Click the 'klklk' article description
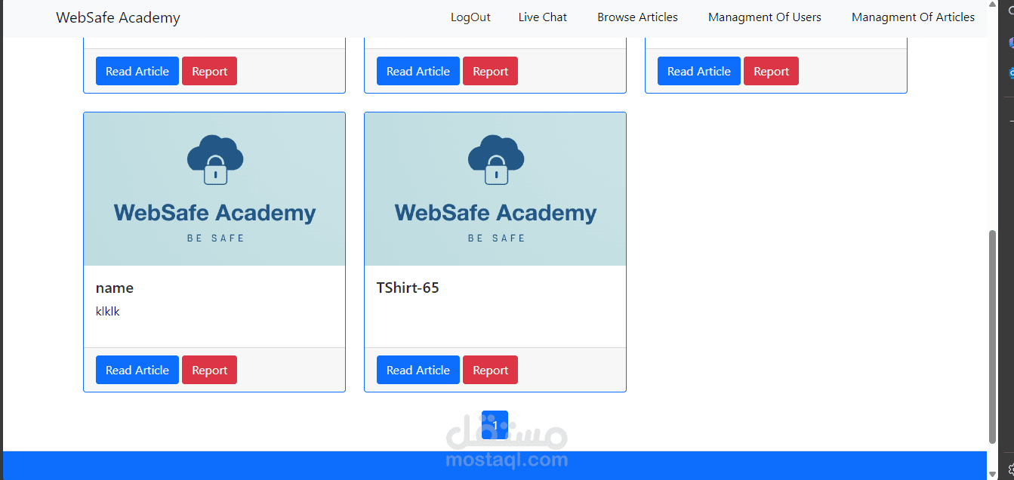 coord(108,311)
